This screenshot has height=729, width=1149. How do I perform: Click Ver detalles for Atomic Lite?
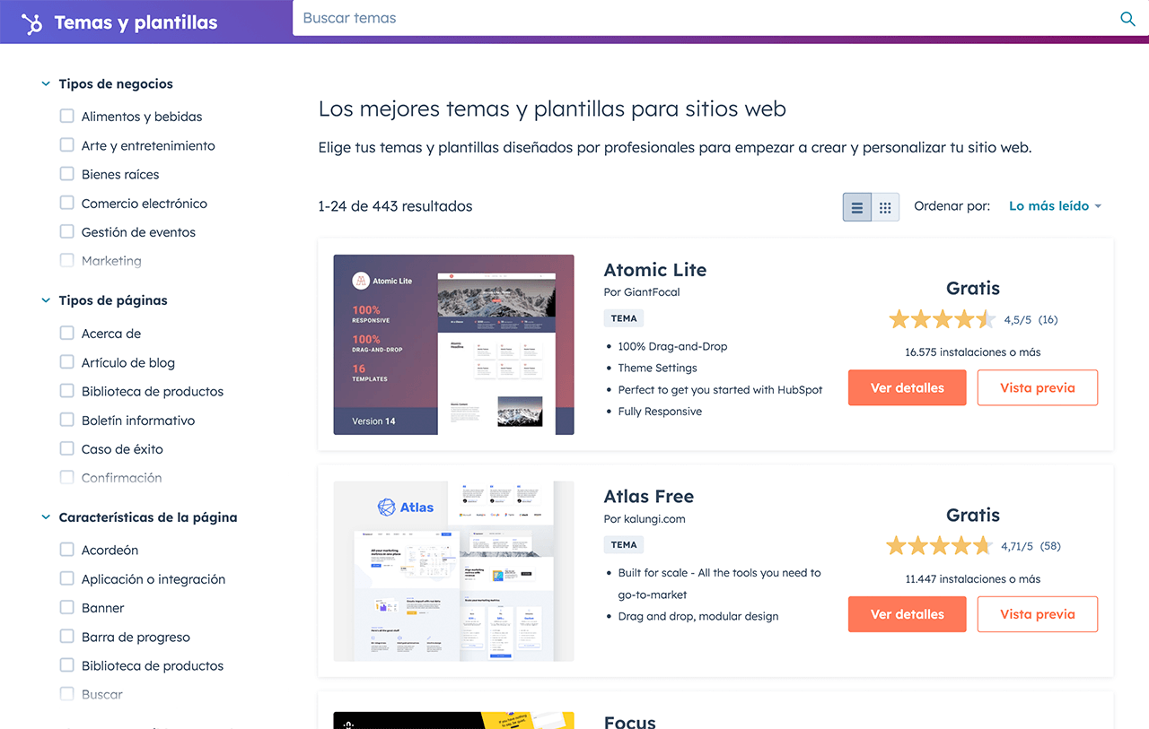click(x=908, y=387)
